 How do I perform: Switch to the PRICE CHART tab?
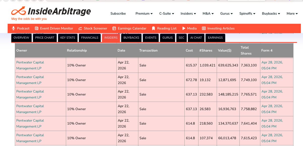point(45,38)
